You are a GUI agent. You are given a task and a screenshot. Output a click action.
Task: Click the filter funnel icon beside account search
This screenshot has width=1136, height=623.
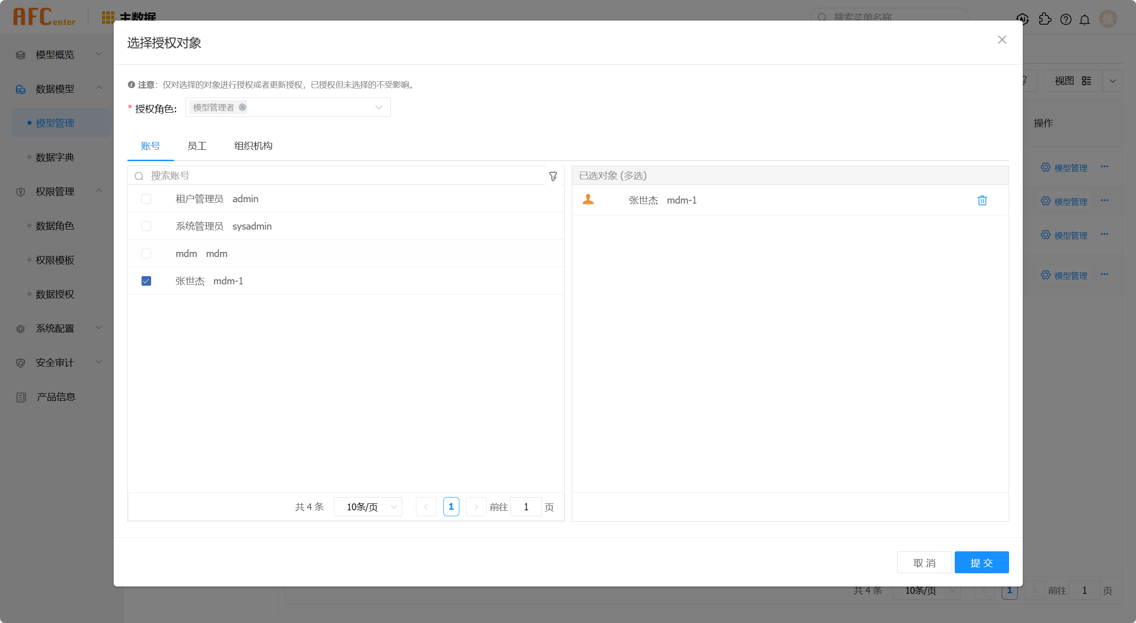553,176
